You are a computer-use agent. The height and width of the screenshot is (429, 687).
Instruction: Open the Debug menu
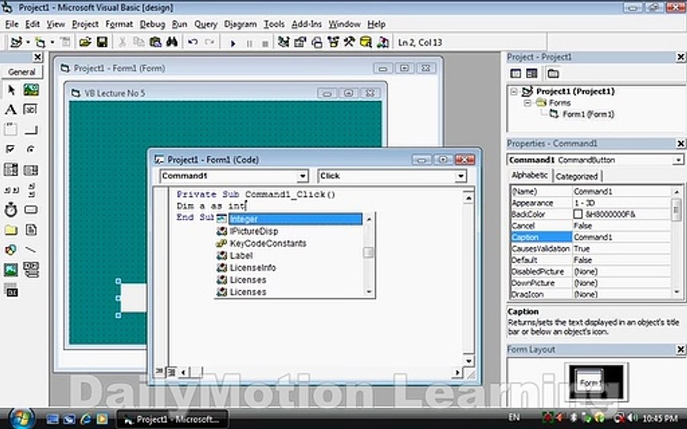coord(153,24)
